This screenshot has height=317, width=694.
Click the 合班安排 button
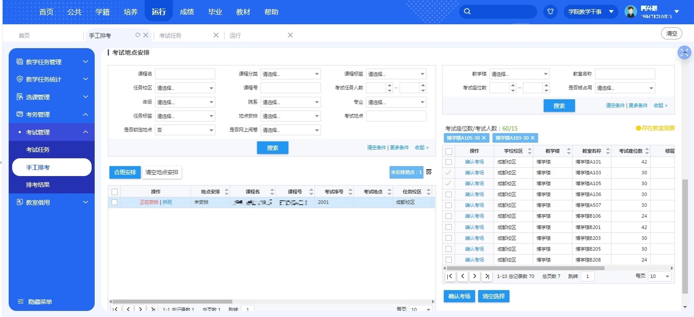(x=125, y=172)
